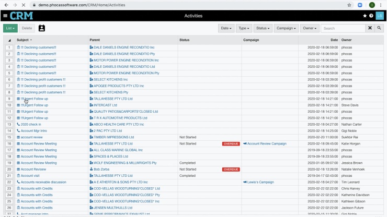
Task: Open the Owner filter dropdown
Action: 310,28
